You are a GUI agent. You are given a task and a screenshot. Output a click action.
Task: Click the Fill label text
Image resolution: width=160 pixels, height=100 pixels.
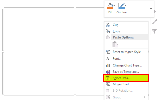(x=110, y=12)
